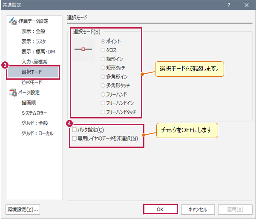
Task: Select the 描画順 tree item
Action: (29, 103)
